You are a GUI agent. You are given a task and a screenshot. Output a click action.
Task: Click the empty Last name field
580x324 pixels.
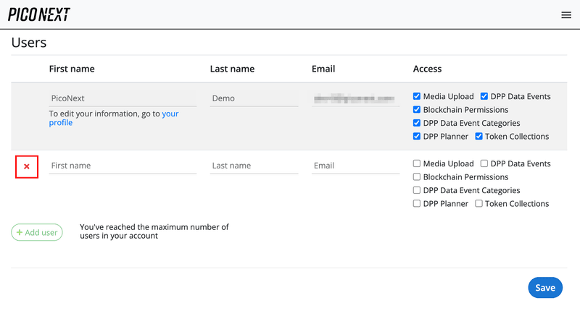pos(254,166)
